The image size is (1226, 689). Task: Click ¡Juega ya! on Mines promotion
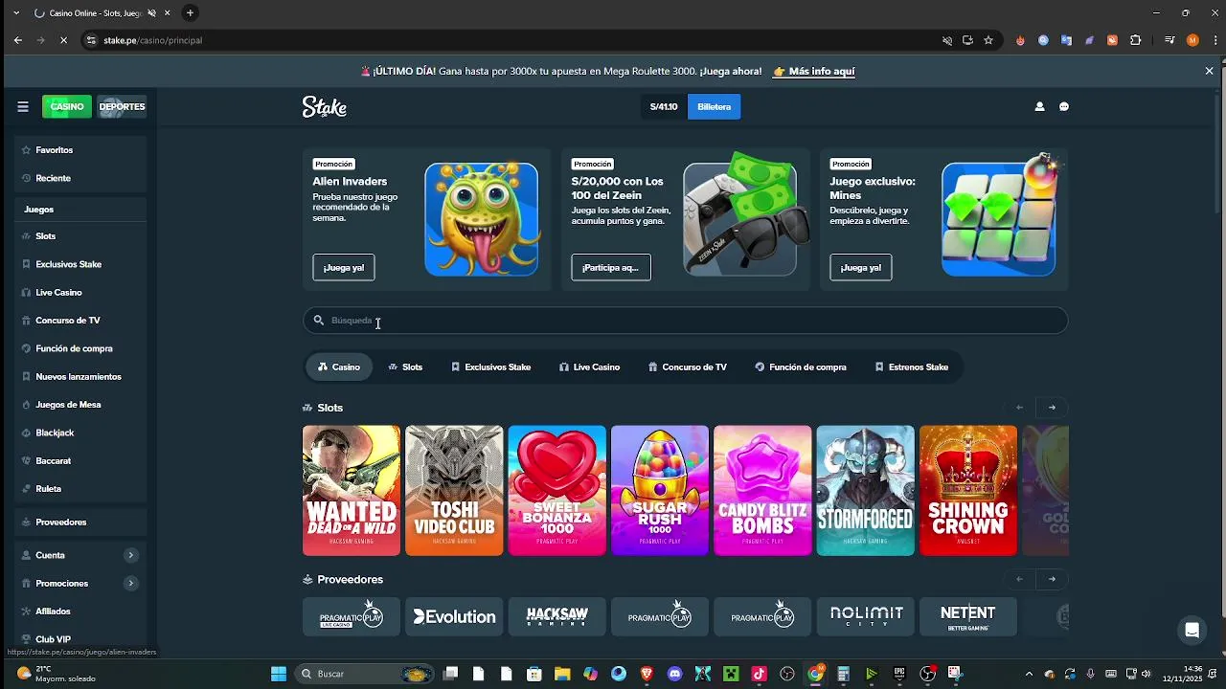[x=861, y=267]
